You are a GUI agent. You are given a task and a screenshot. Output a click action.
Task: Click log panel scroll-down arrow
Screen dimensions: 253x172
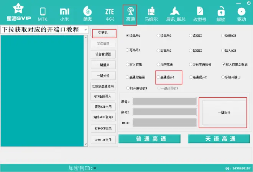tap(86, 144)
